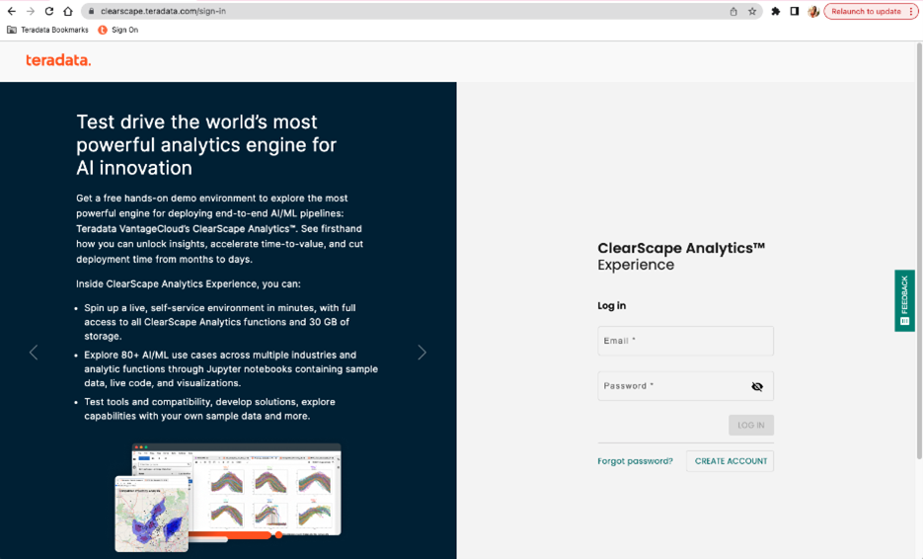This screenshot has height=559, width=923.
Task: Focus the Email input field
Action: (x=685, y=341)
